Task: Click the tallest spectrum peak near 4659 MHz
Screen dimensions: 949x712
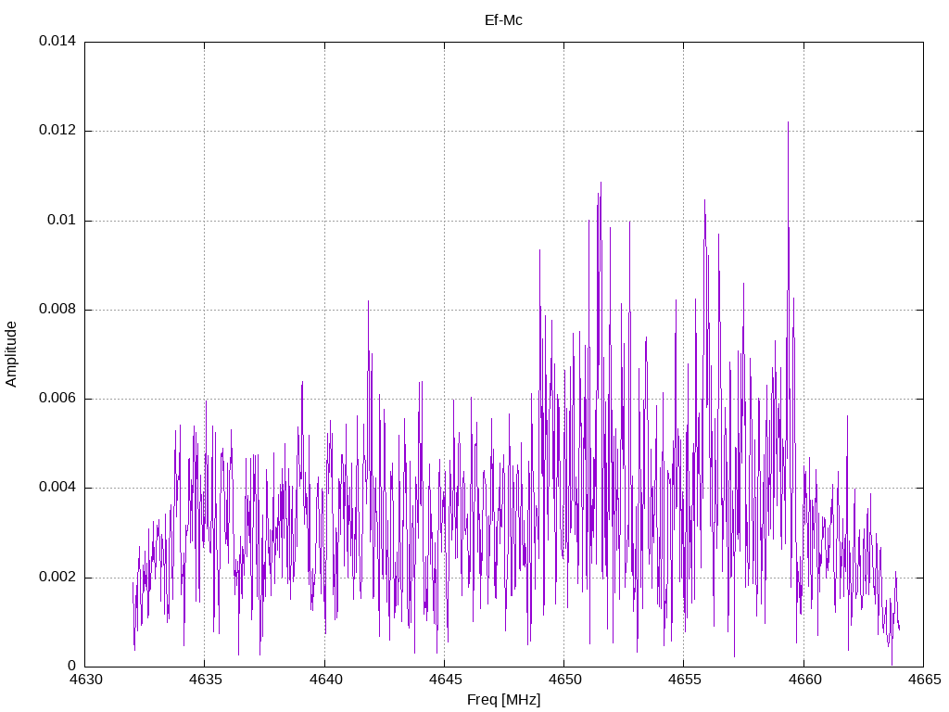Action: point(788,123)
